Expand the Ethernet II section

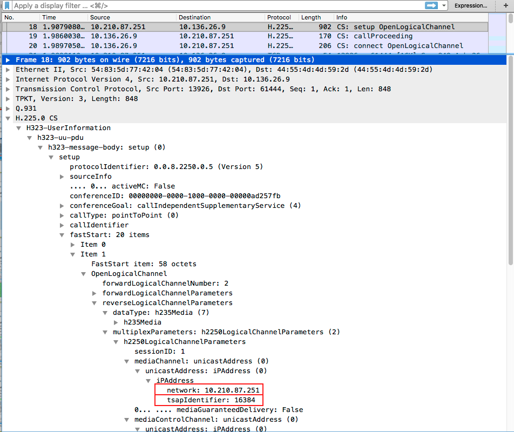pyautogui.click(x=8, y=70)
